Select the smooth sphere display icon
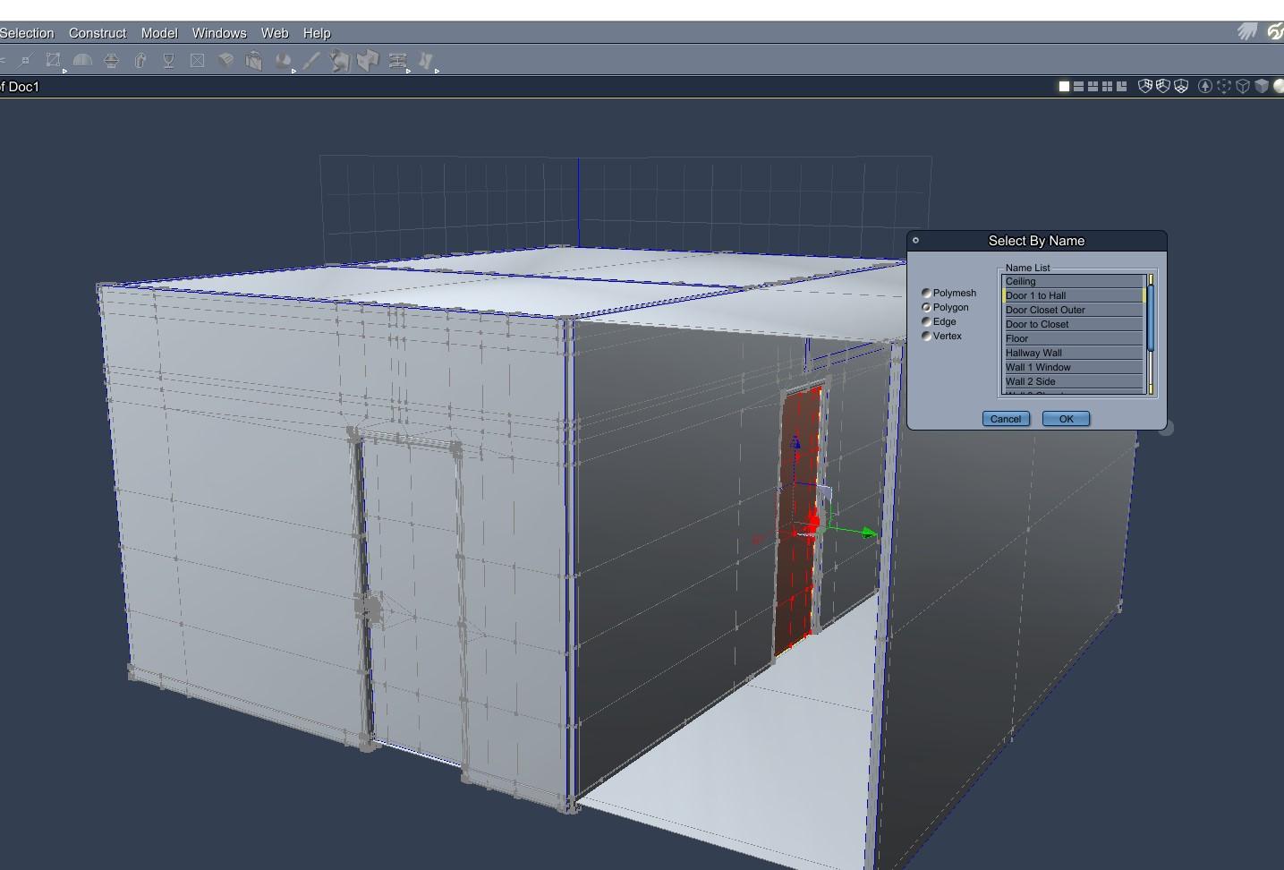 (x=1279, y=86)
